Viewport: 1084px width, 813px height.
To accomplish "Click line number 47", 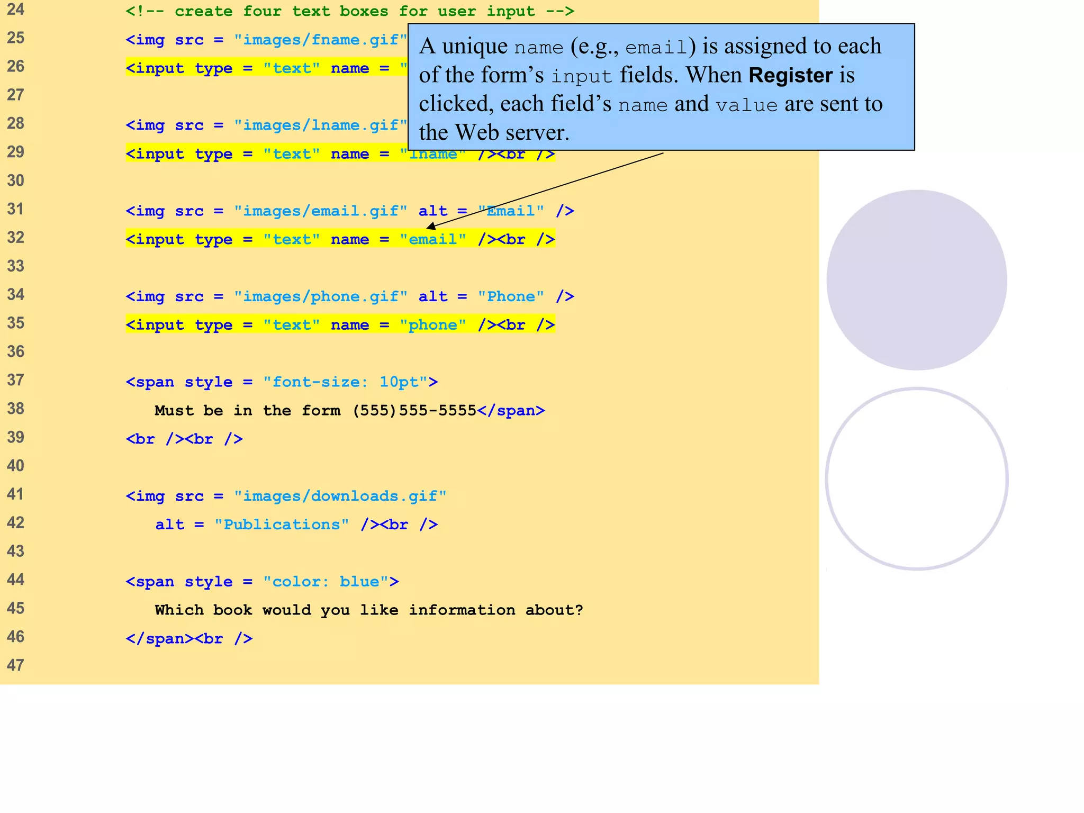I will (16, 665).
